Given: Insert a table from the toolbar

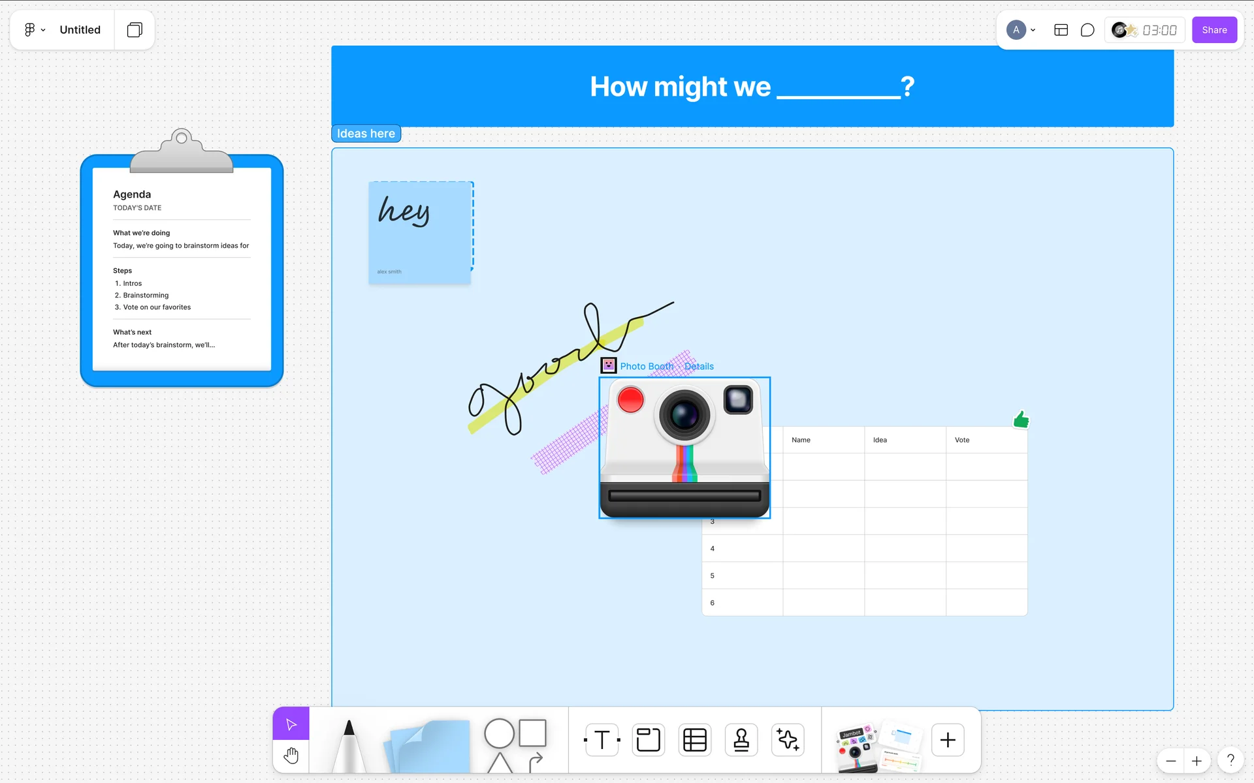Looking at the screenshot, I should coord(694,740).
